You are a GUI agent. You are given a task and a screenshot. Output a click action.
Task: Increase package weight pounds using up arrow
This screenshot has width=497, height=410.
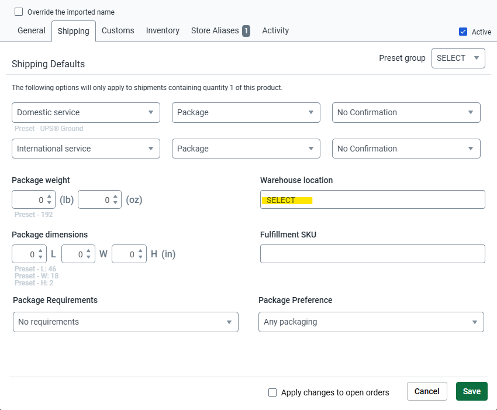pyautogui.click(x=49, y=197)
